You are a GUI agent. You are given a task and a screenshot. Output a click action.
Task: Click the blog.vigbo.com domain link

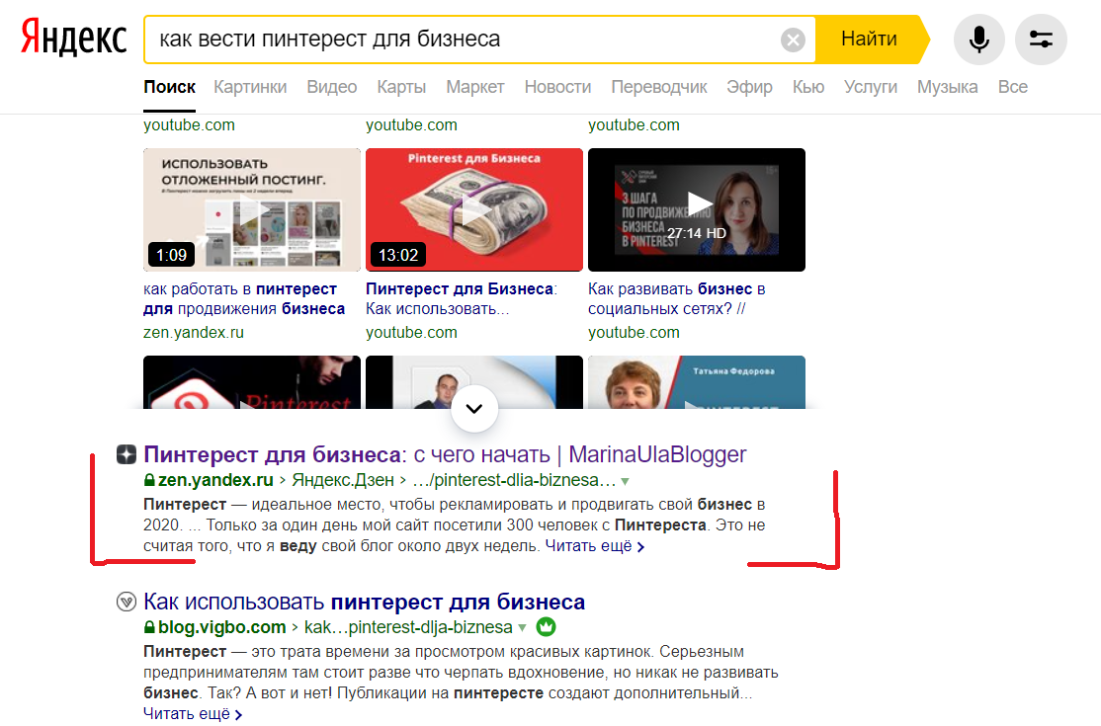point(221,627)
